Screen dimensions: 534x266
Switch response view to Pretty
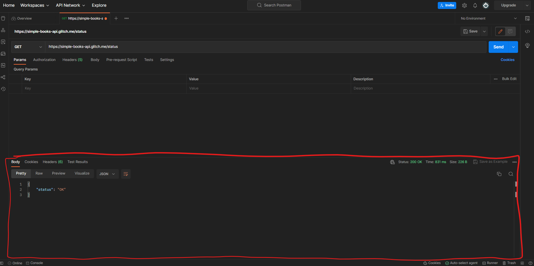(x=21, y=173)
